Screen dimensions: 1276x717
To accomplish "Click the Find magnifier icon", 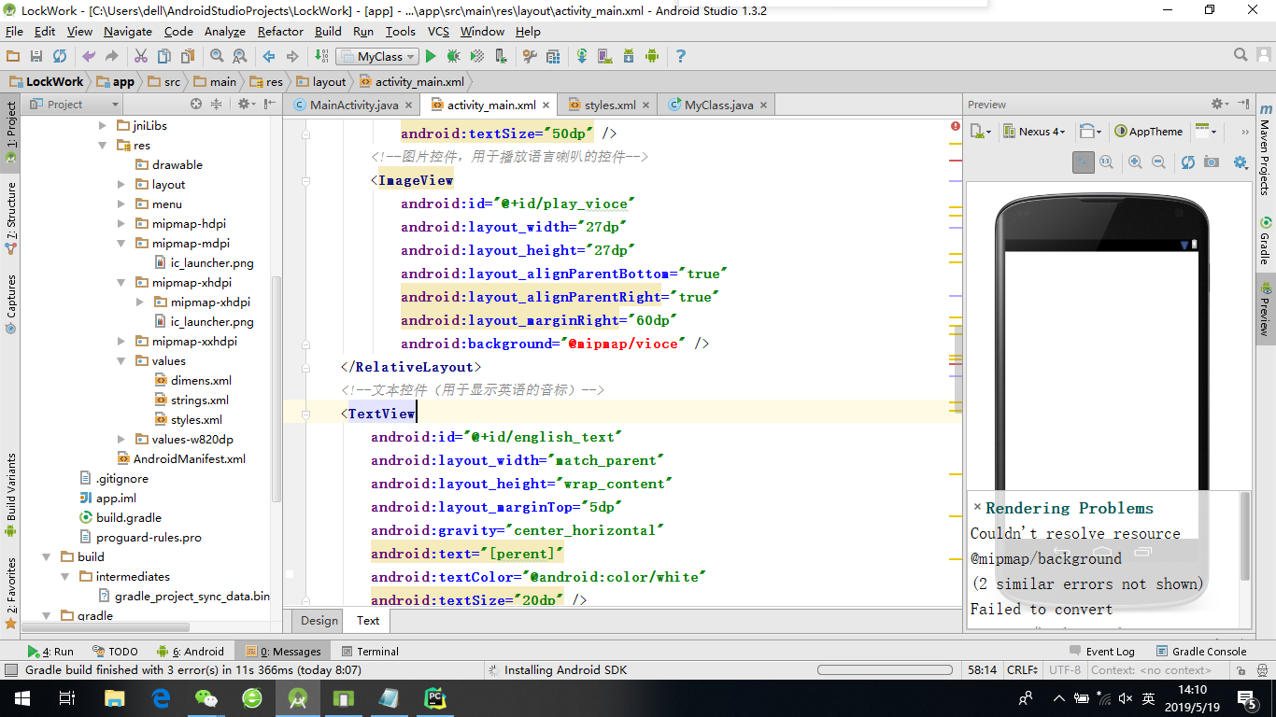I will tap(217, 56).
